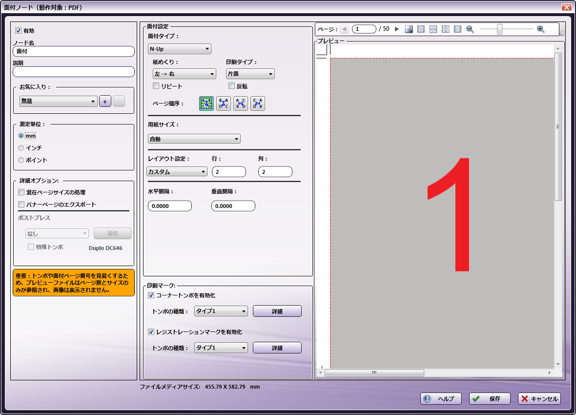Click the ノード名 input field
The image size is (576, 415).
click(x=74, y=51)
